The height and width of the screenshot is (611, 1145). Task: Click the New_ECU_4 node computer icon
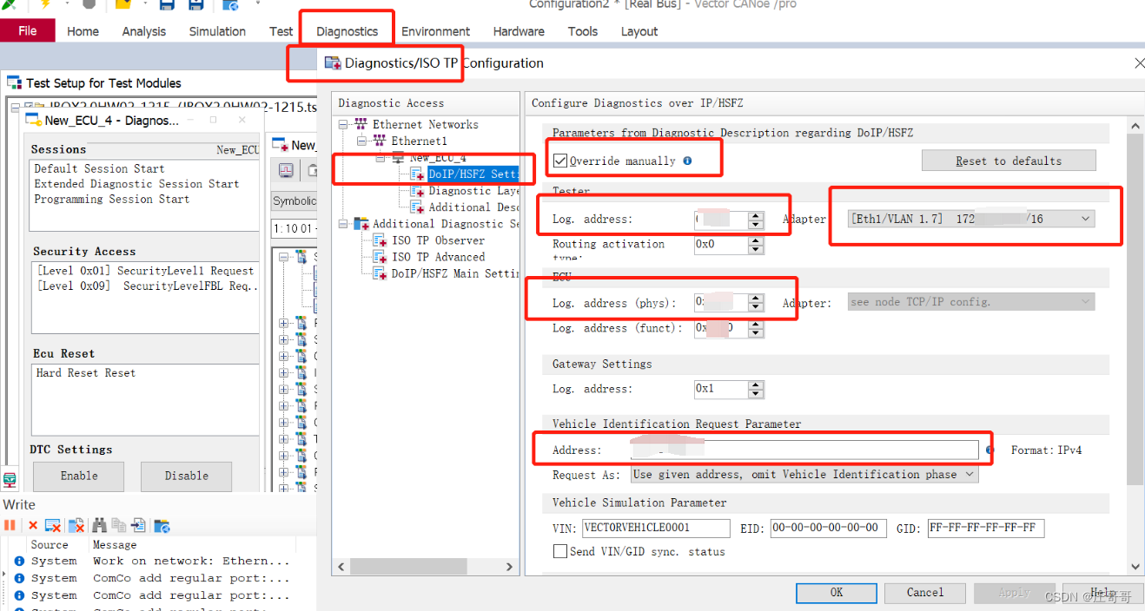pos(399,157)
